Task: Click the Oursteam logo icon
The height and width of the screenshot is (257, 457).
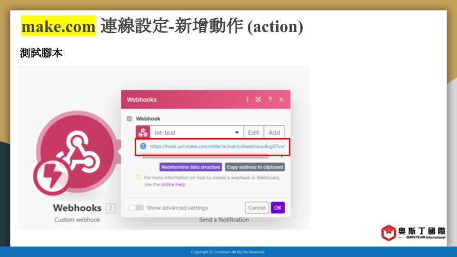Action: (x=388, y=233)
